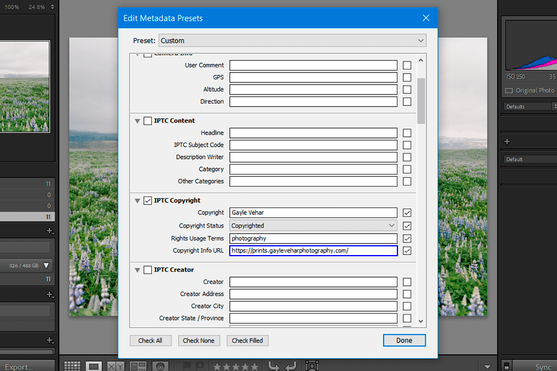The width and height of the screenshot is (557, 371).
Task: Toggle Original Photo checkbox in histogram panel
Action: pos(509,90)
